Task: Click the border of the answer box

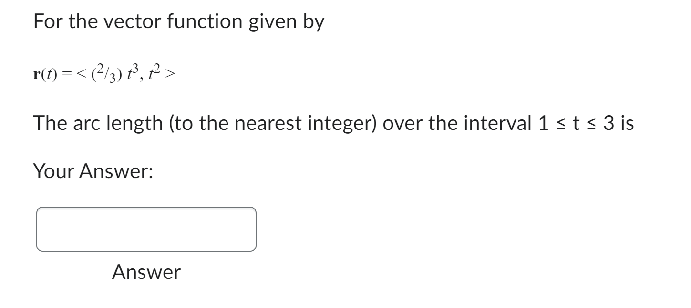Action: pyautogui.click(x=145, y=207)
